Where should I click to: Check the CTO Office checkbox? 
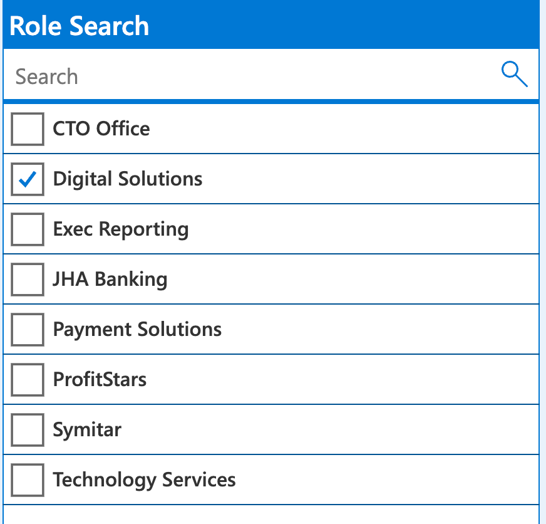28,129
